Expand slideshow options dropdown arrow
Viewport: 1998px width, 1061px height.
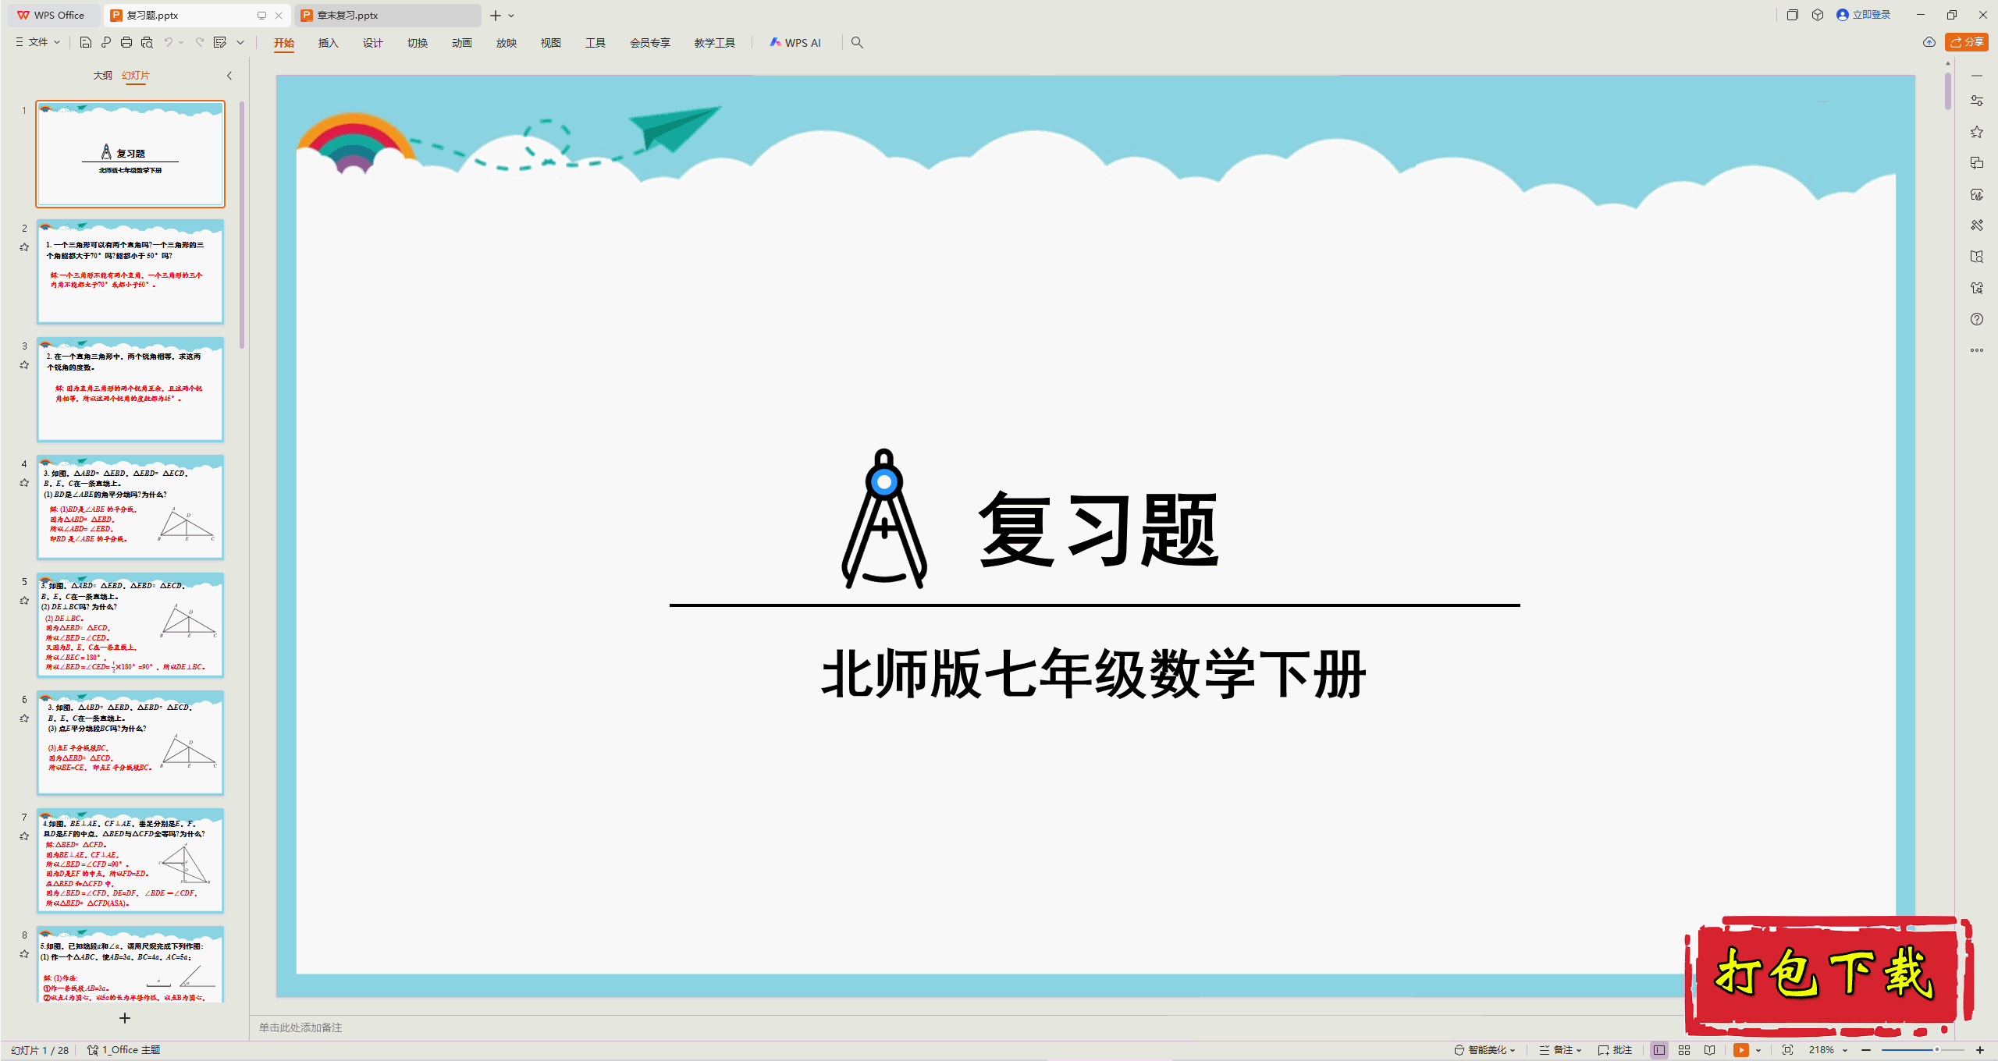point(1758,1050)
